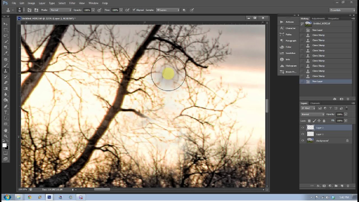Select the Blur tool
Image resolution: width=359 pixels, height=202 pixels.
click(x=6, y=95)
